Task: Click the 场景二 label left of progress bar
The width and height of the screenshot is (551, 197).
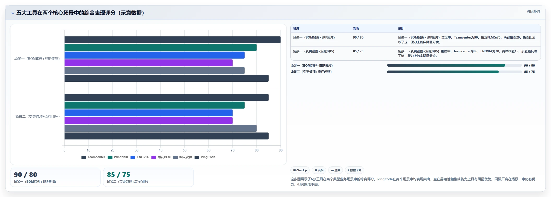Action: pos(311,72)
